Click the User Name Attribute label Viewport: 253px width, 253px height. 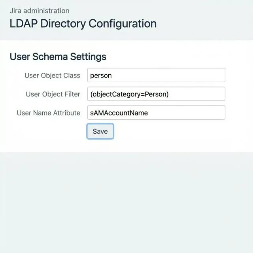click(x=48, y=113)
